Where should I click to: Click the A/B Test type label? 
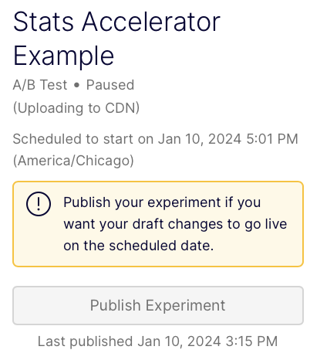[x=40, y=85]
